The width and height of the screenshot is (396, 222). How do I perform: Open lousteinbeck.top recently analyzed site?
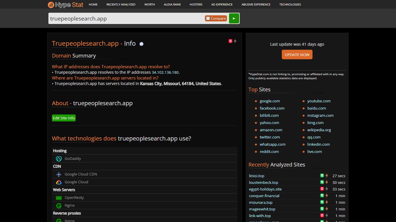[x=264, y=183]
